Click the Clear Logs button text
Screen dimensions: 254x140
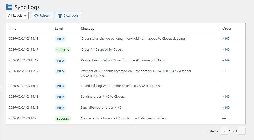click(71, 15)
